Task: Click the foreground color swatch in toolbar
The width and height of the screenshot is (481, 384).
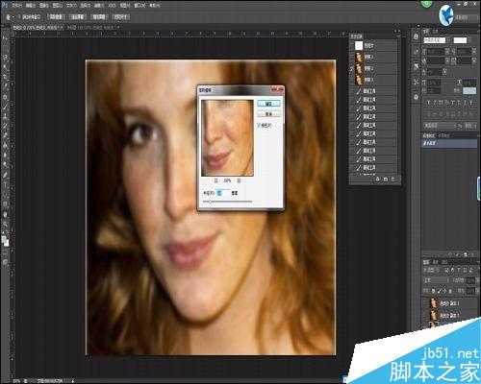Action: pos(4,239)
